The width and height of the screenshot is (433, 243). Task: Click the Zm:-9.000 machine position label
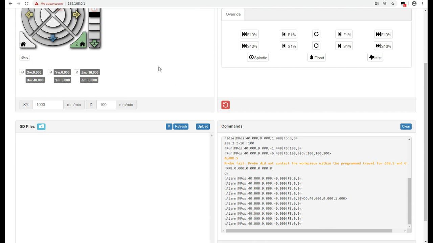tap(89, 80)
